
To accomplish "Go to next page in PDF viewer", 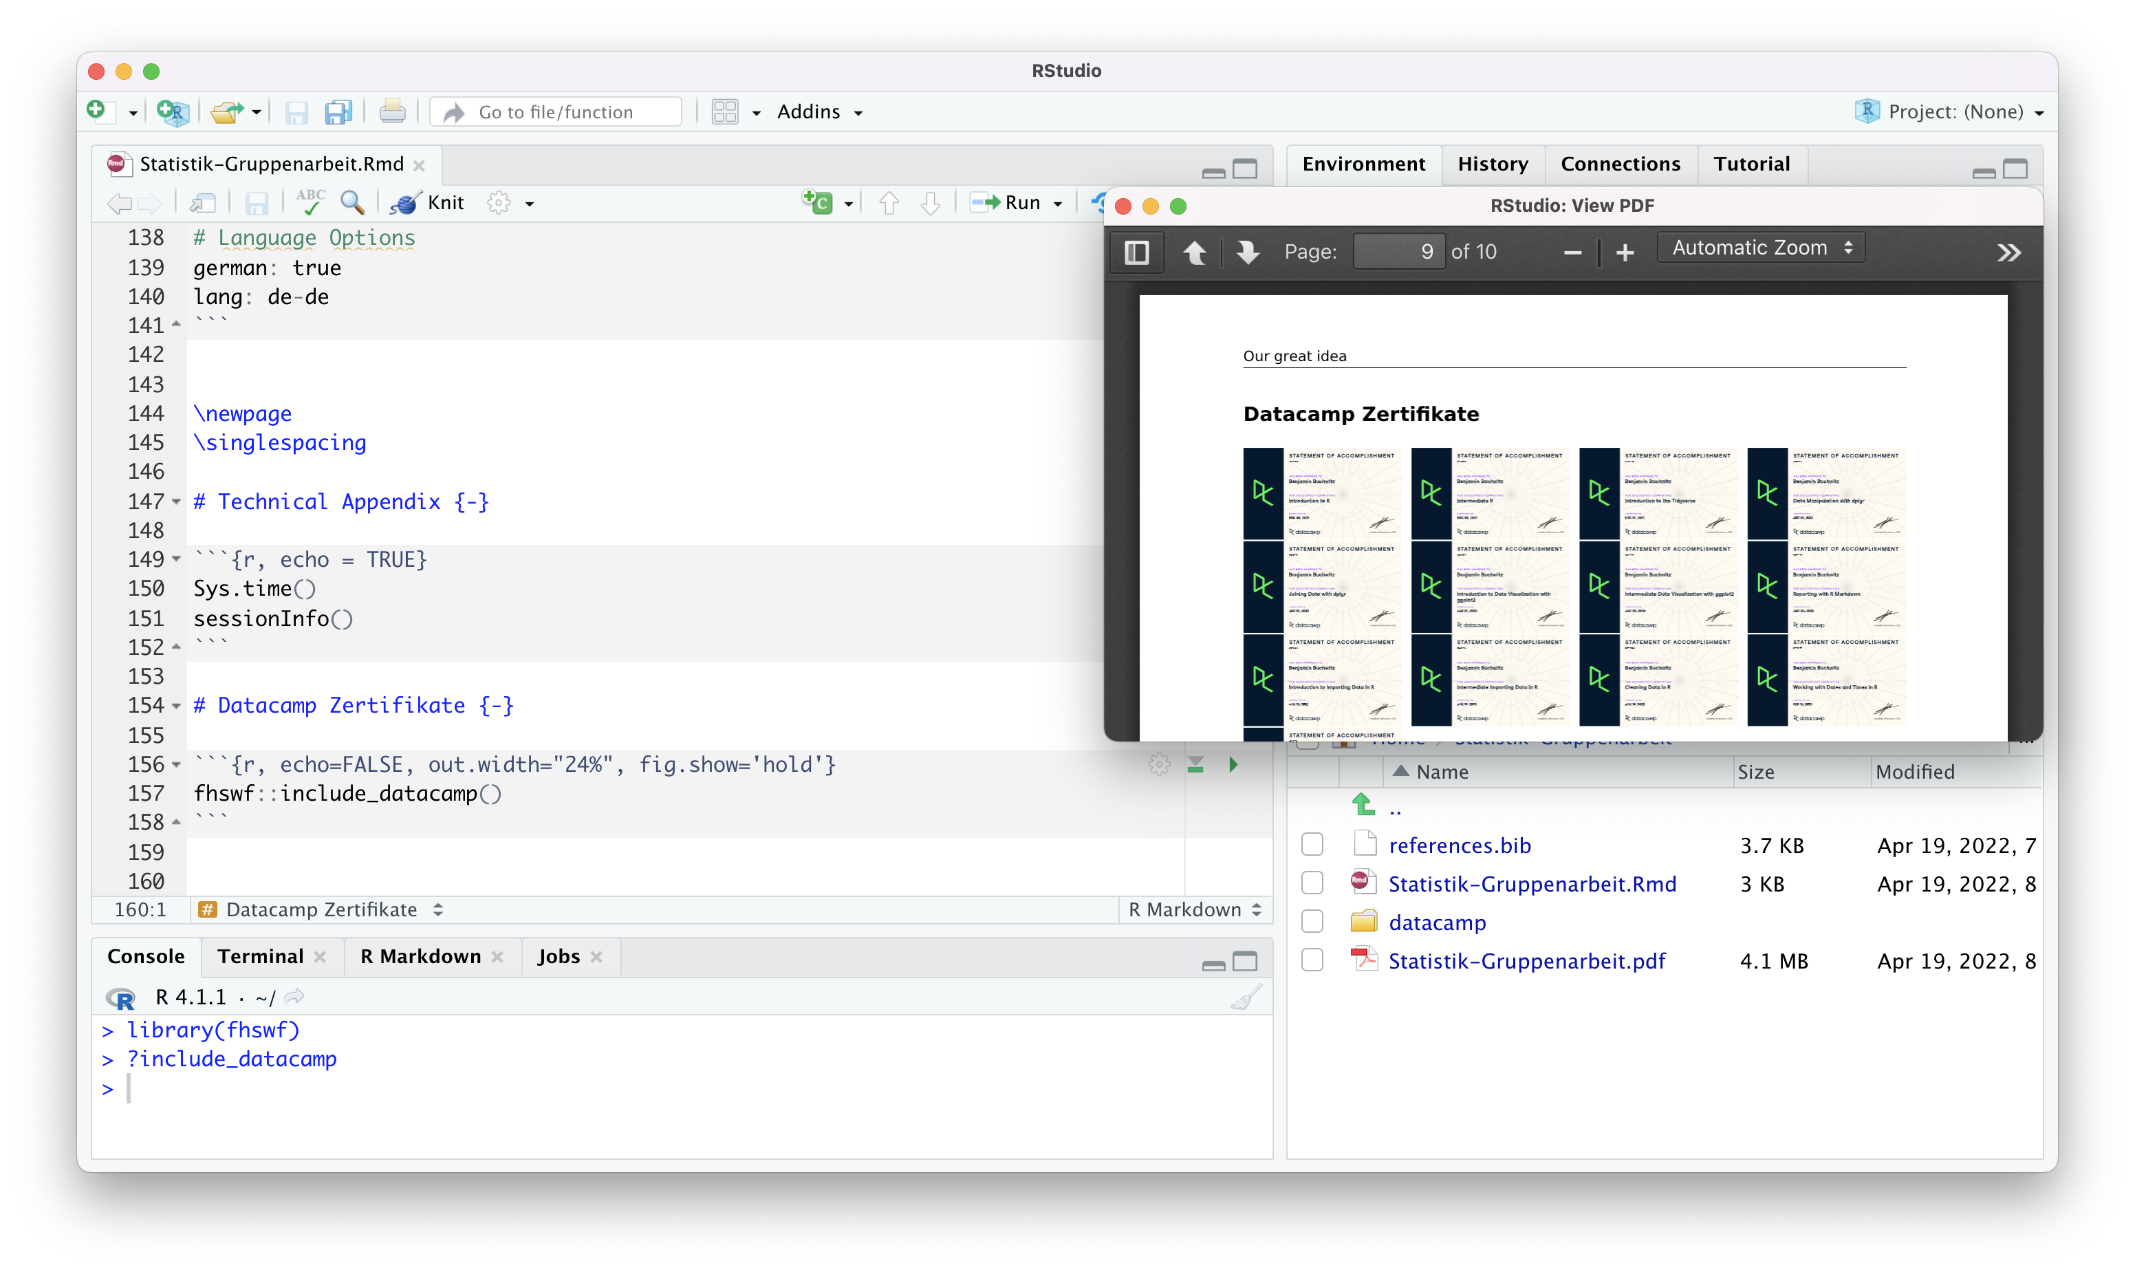I will tap(1248, 252).
